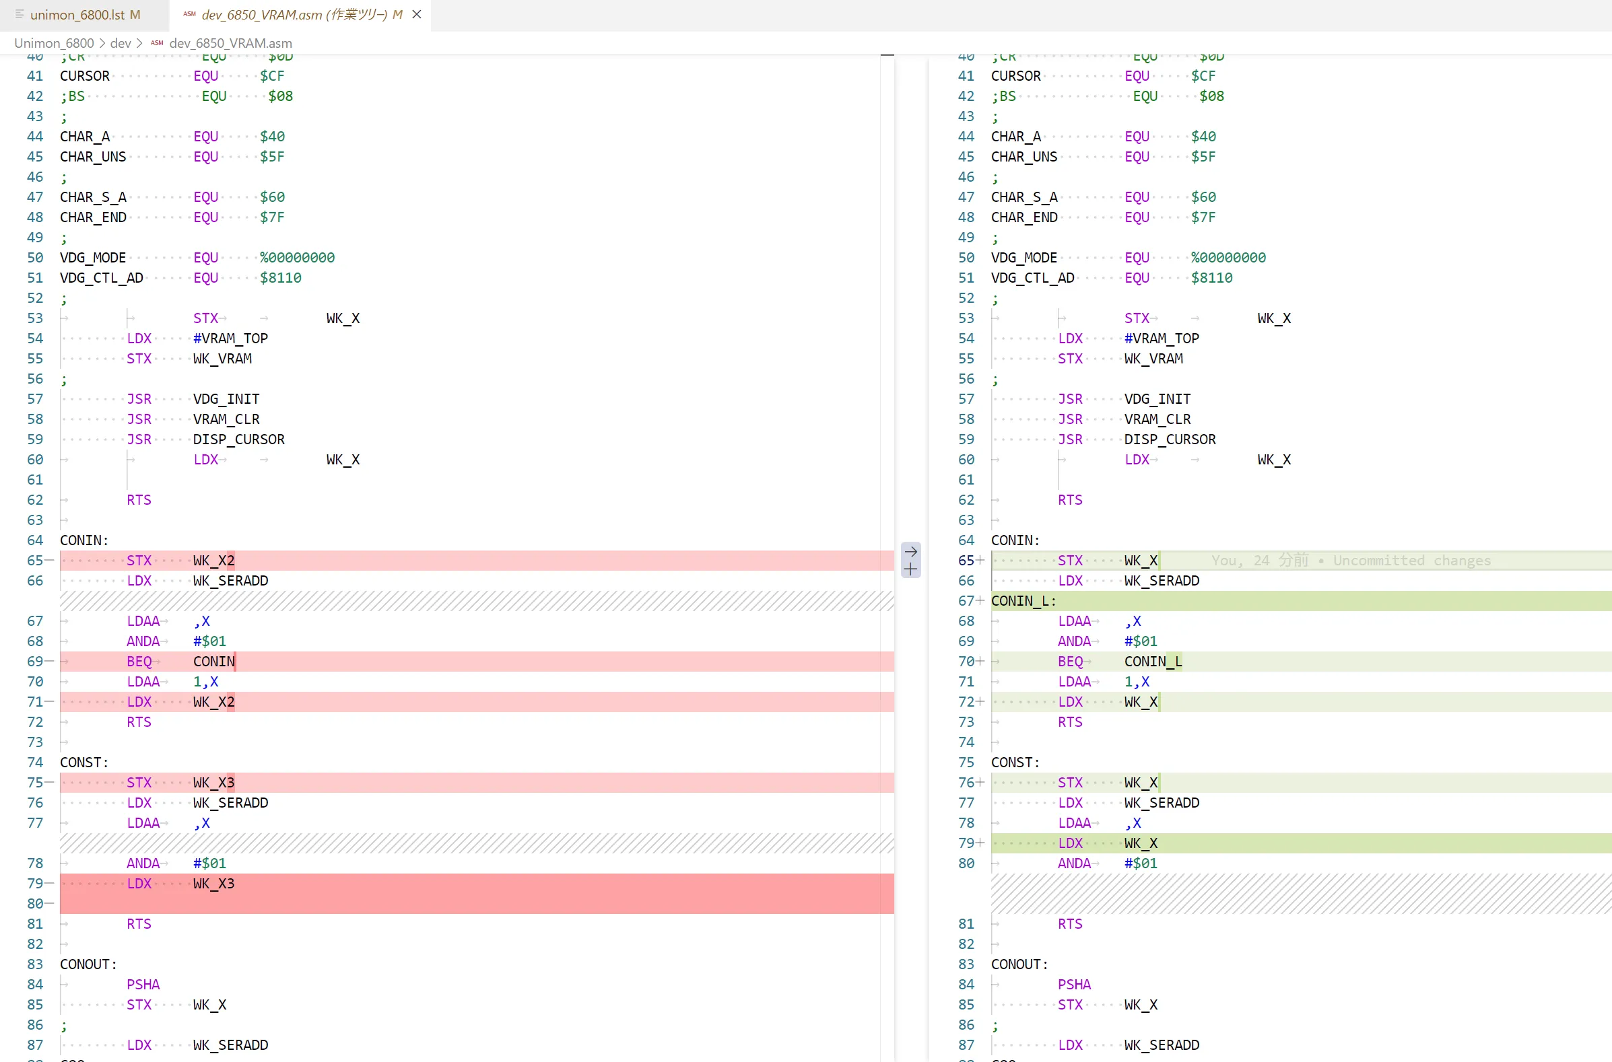Click the chevron after Unimon_6800 in breadcrumb
The height and width of the screenshot is (1062, 1612).
click(102, 43)
